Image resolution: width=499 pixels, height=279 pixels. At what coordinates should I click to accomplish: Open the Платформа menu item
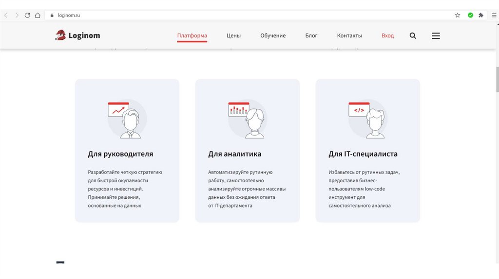192,35
